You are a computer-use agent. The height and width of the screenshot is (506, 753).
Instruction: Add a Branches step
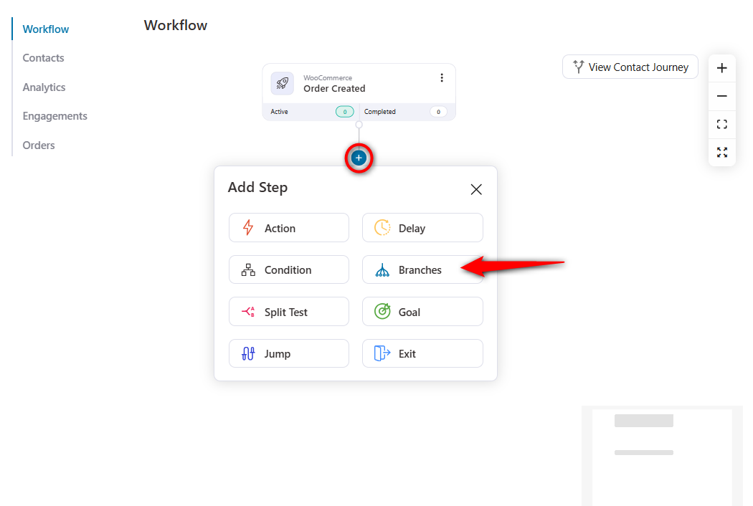point(422,269)
